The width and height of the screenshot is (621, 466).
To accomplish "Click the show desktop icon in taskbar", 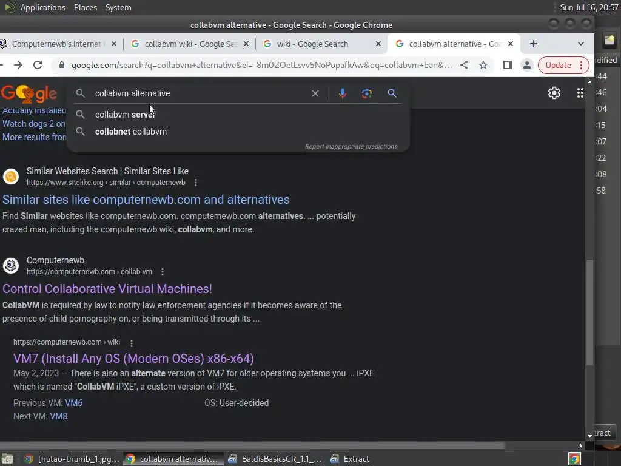I will 7,459.
